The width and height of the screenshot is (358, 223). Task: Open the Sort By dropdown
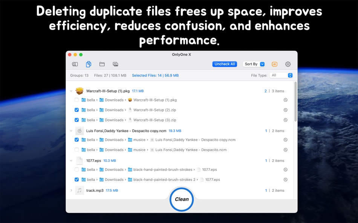[x=254, y=64]
